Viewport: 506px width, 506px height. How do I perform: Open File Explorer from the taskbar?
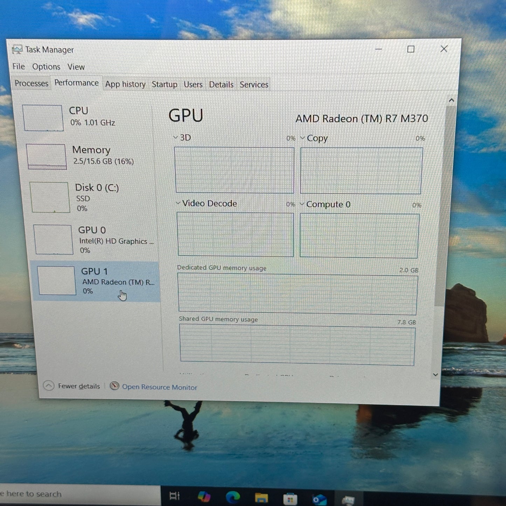261,498
